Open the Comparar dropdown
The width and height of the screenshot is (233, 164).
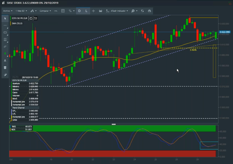(45, 11)
